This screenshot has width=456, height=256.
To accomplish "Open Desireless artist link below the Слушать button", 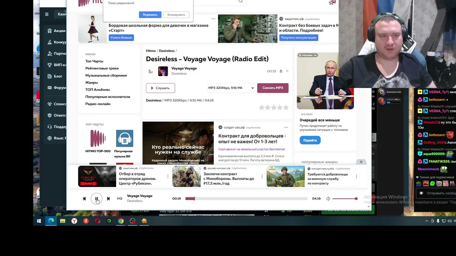I will (154, 100).
